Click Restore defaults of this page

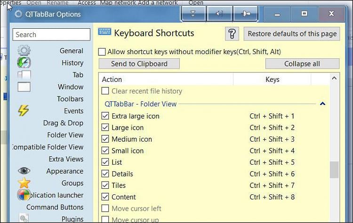pos(292,34)
